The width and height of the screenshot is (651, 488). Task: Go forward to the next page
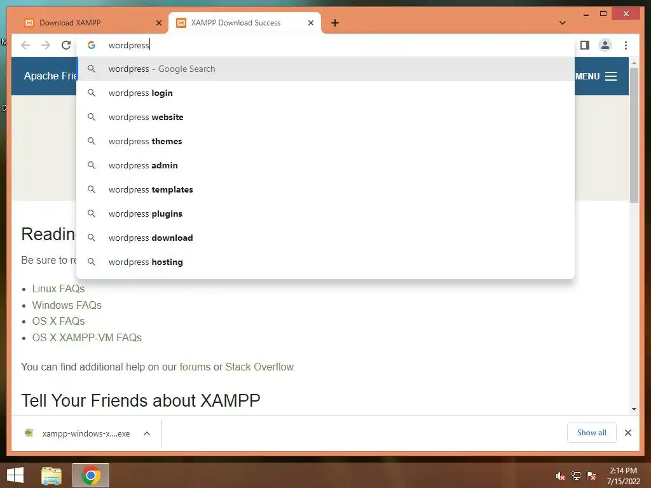pos(46,45)
